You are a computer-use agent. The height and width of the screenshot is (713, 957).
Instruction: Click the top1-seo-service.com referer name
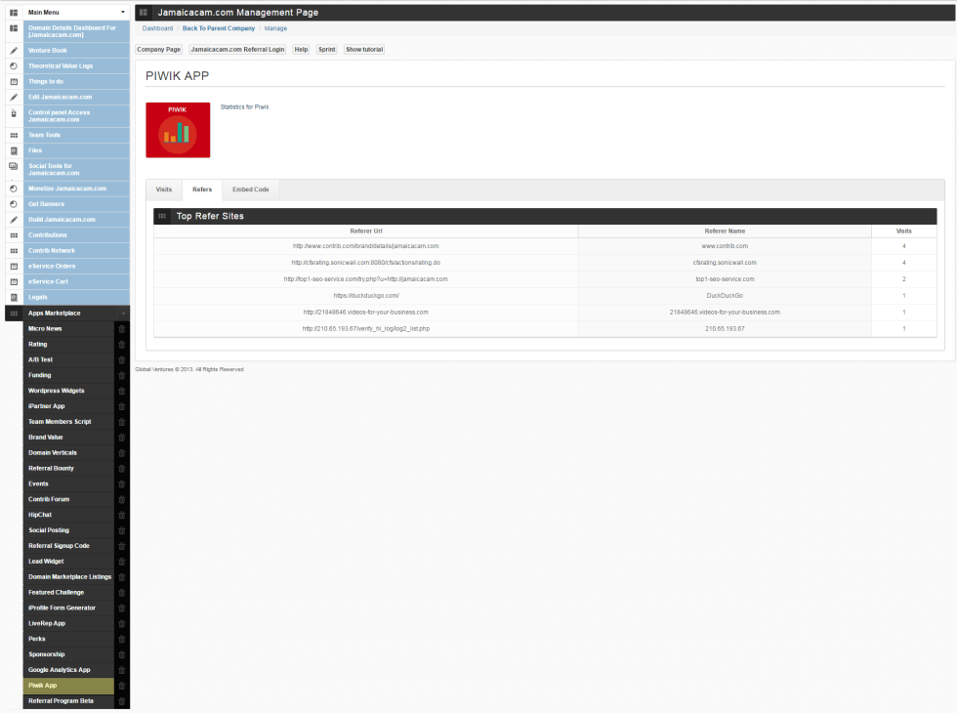[x=725, y=279]
